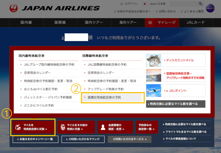Viewport: 221px width, 153px height.
Task: Click the logout icon beside ログアウト
Action: (x=121, y=4)
